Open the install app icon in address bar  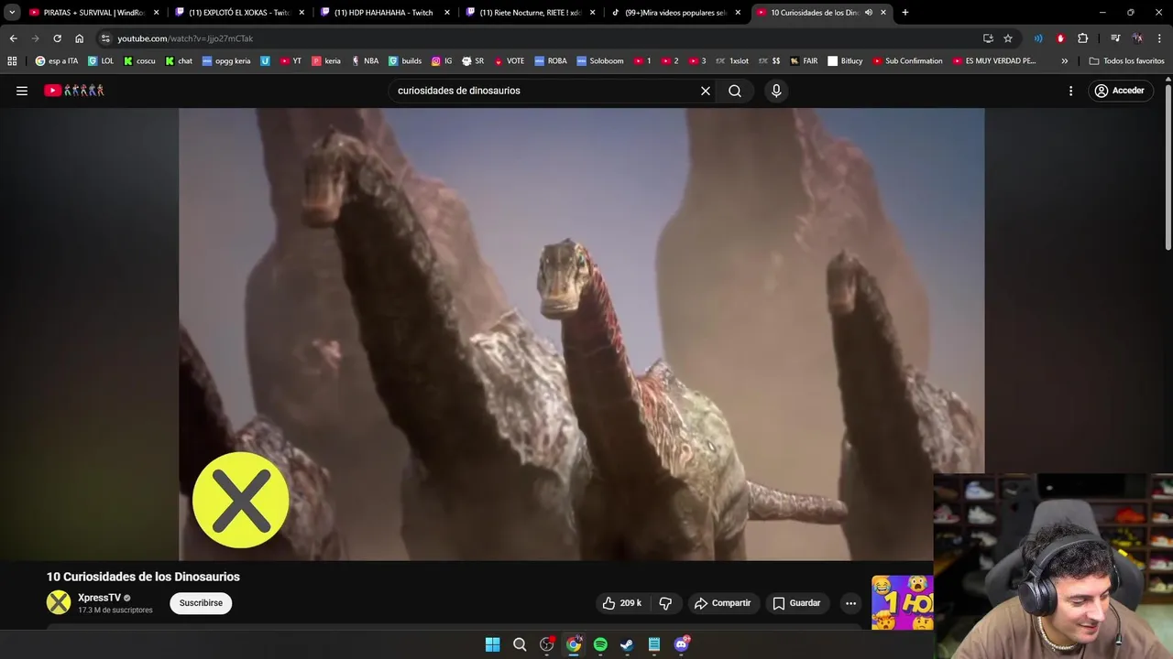pyautogui.click(x=988, y=38)
